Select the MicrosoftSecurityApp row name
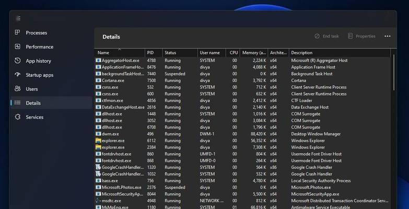Image resolution: width=409 pixels, height=209 pixels. point(123,194)
